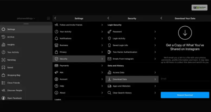Open Notifications settings
The height and width of the screenshot is (112, 211).
tap(65, 39)
